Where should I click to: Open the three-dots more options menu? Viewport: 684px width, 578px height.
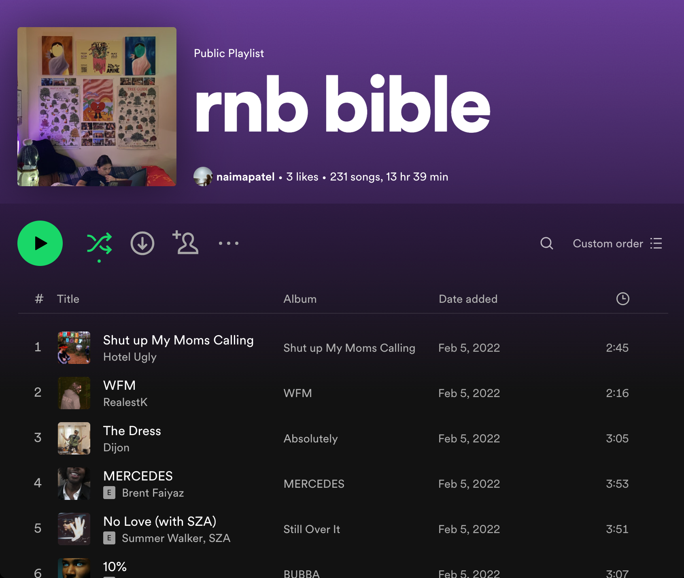point(228,243)
